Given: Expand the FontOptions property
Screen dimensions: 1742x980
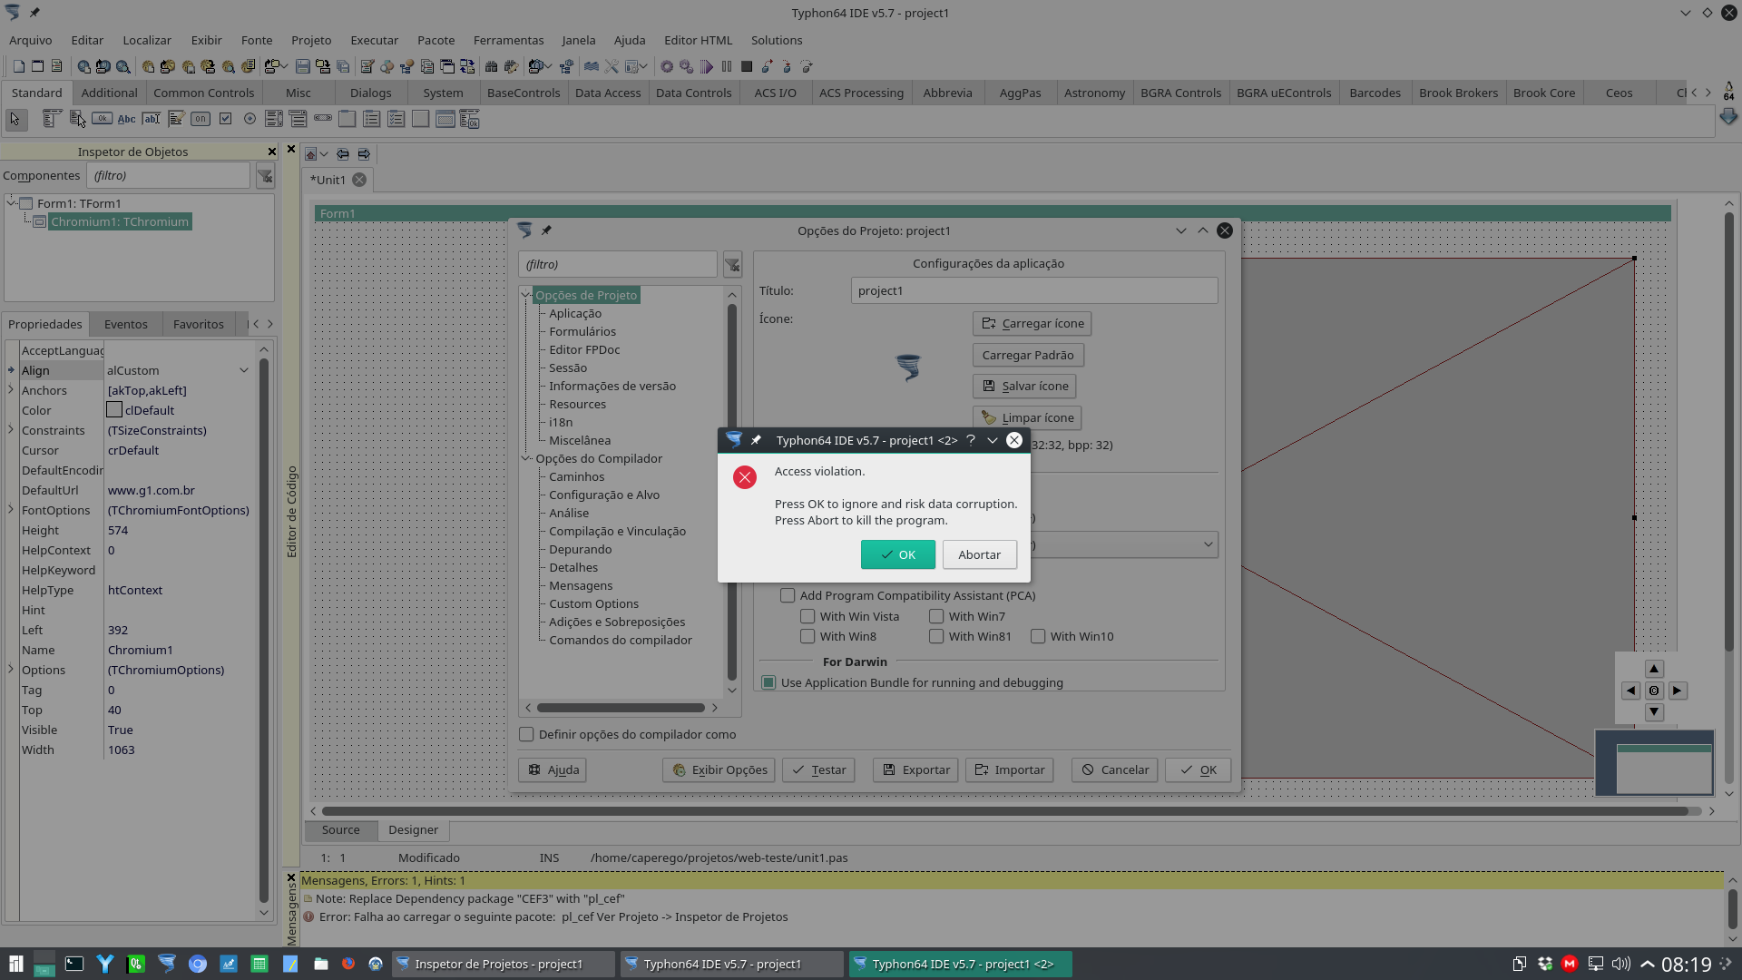Looking at the screenshot, I should tap(11, 510).
